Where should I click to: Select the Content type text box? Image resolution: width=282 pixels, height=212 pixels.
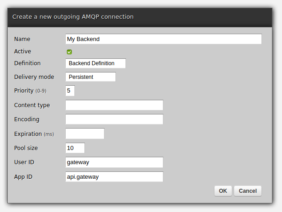click(114, 105)
